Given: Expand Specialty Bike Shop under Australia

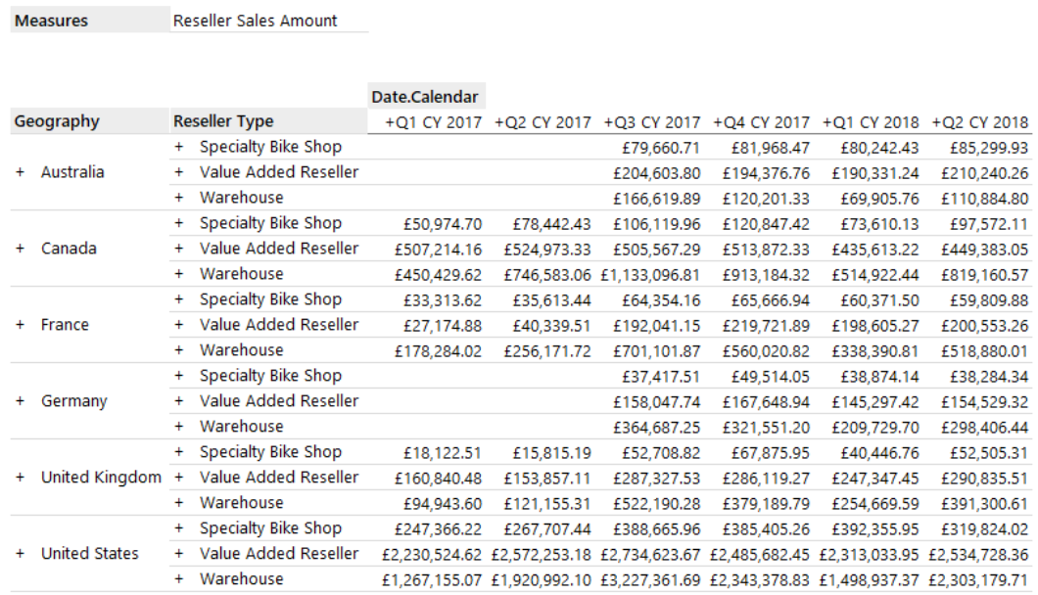Looking at the screenshot, I should coord(179,147).
